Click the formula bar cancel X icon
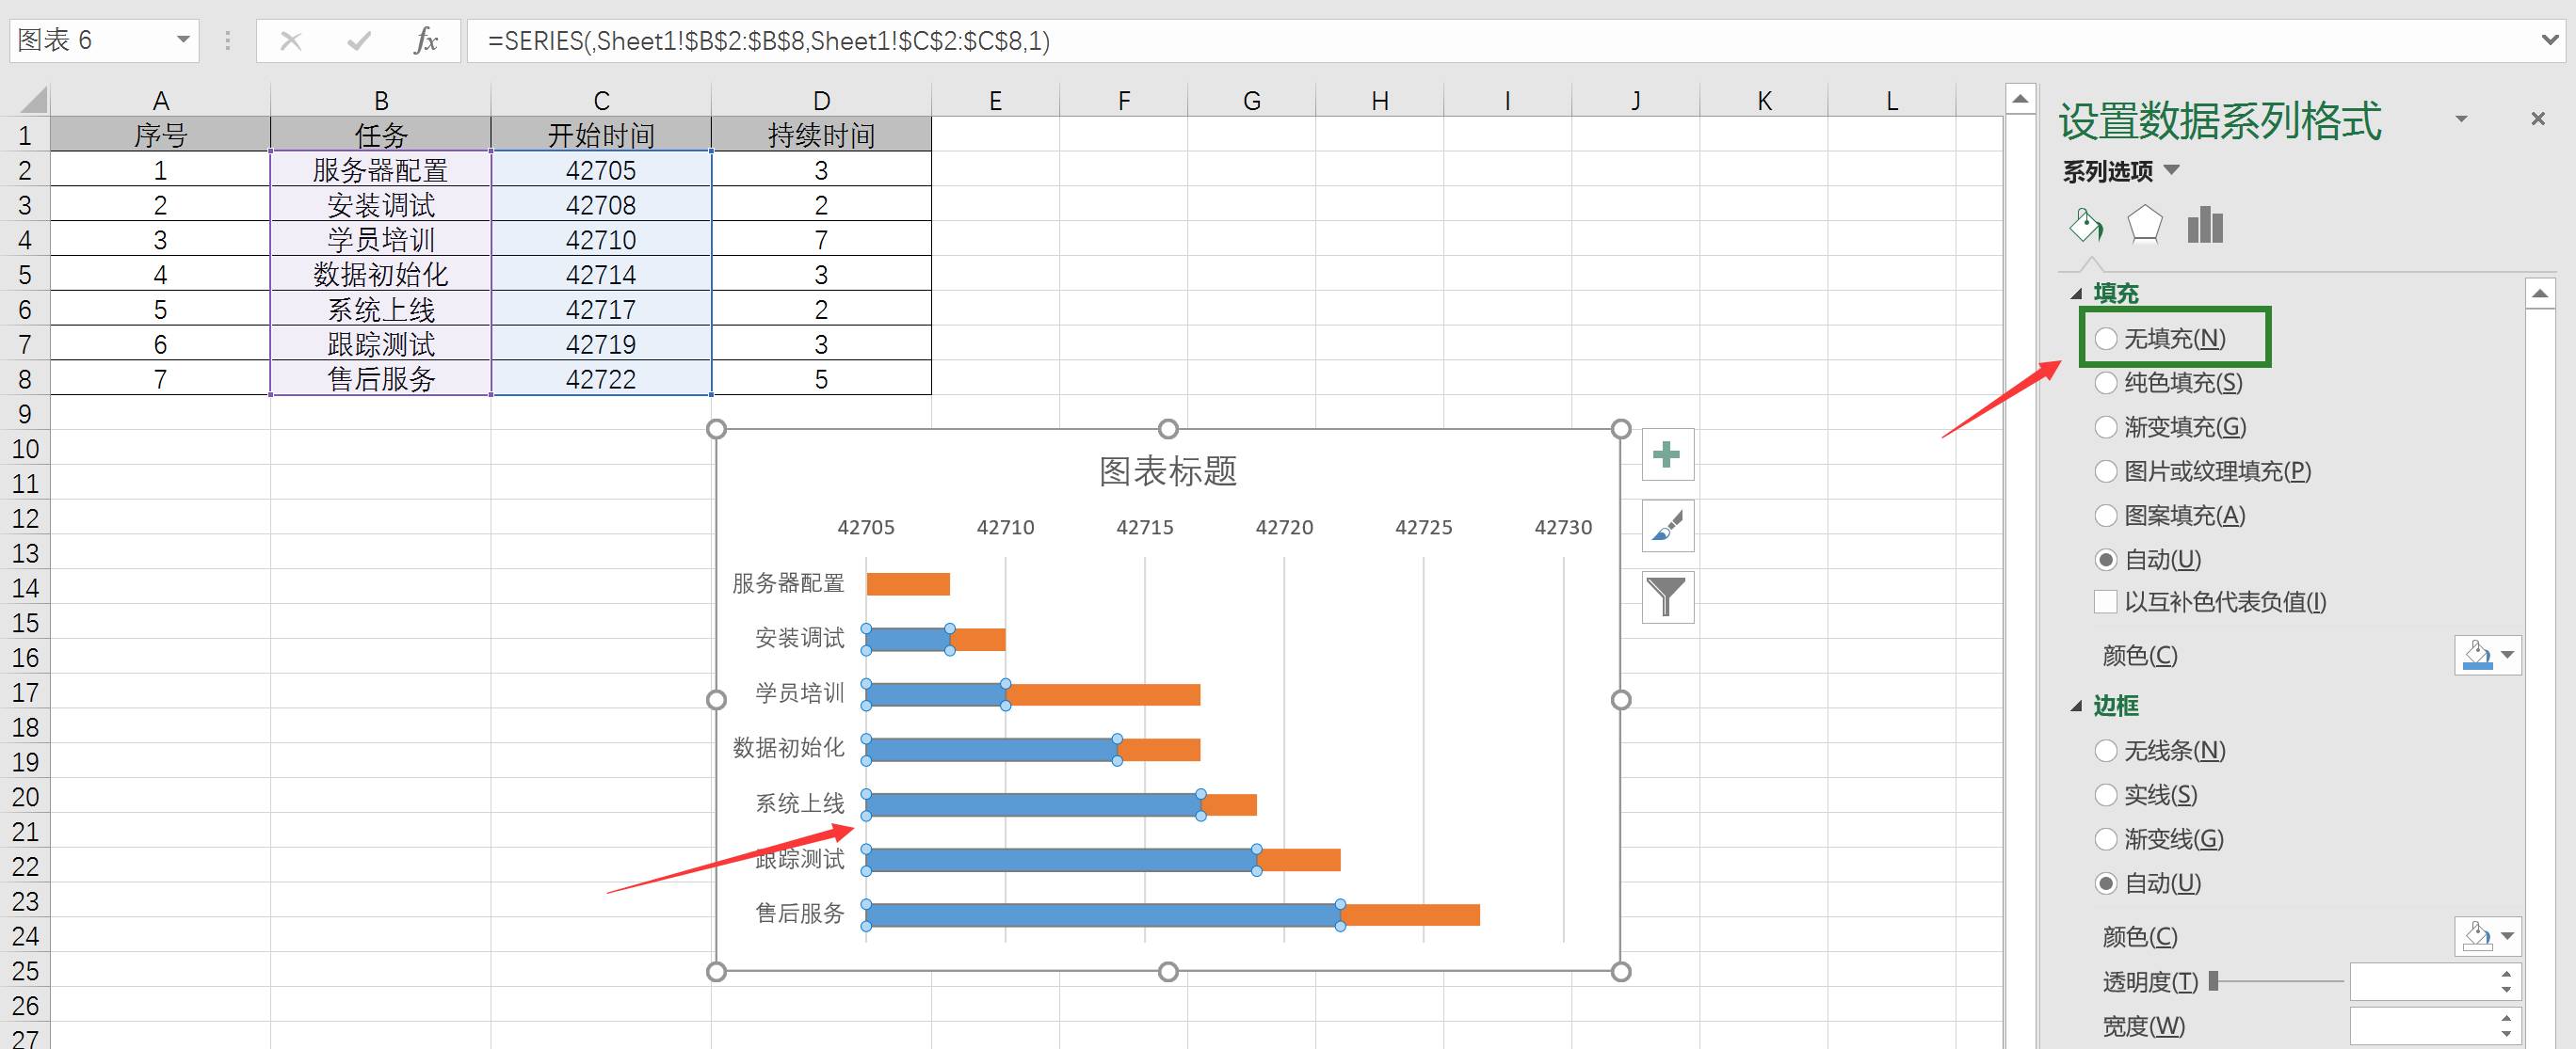2576x1049 pixels. pos(291,41)
